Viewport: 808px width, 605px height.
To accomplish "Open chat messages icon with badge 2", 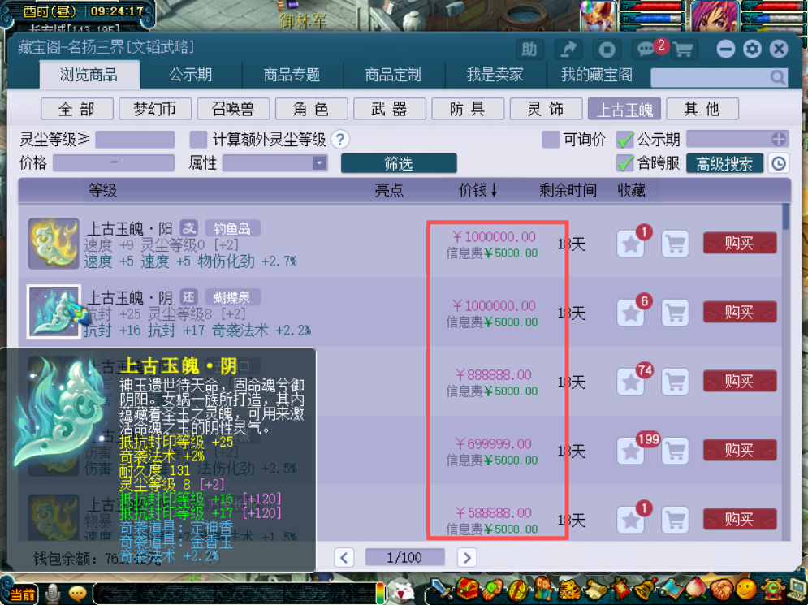I will [646, 50].
